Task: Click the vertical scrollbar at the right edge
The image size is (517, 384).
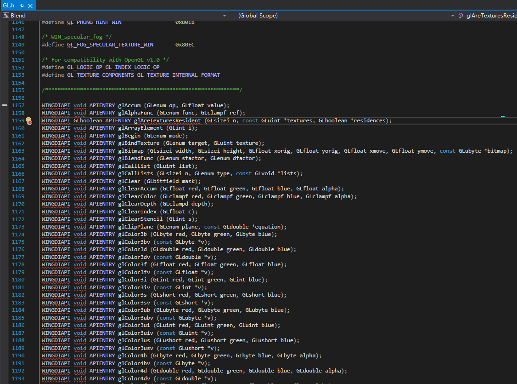Action: (515, 184)
